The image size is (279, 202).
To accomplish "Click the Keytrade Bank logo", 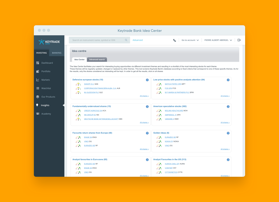I will point(49,42).
